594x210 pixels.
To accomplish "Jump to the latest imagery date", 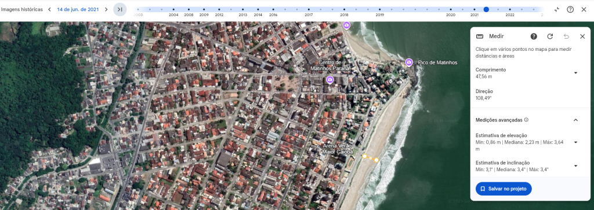I will point(119,9).
